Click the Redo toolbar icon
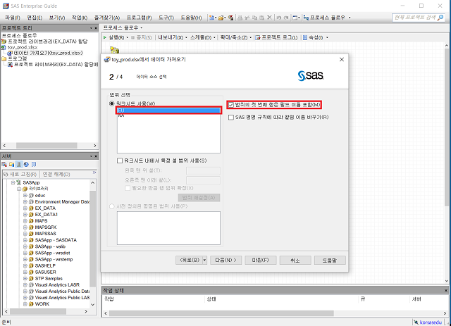Viewport: 451px width, 326px height. (x=286, y=18)
